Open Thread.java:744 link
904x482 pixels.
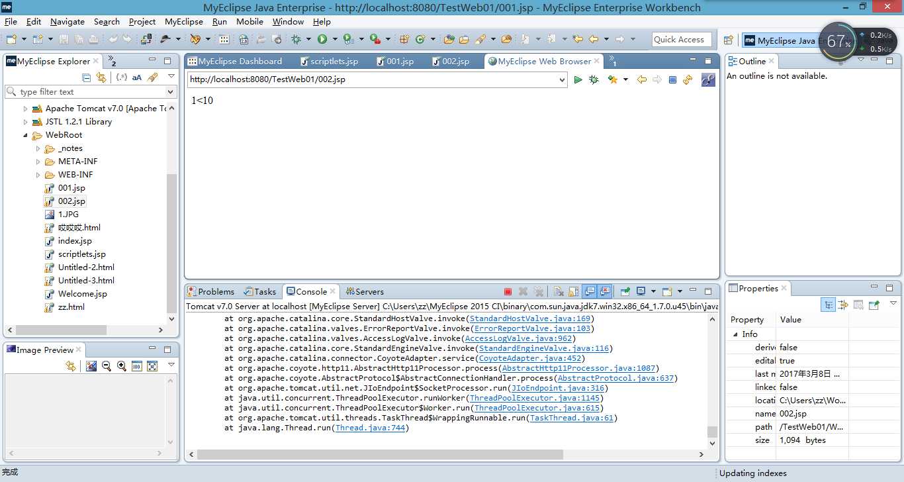pyautogui.click(x=370, y=428)
